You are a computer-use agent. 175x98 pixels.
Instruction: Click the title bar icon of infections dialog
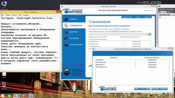pyautogui.click(x=94, y=49)
